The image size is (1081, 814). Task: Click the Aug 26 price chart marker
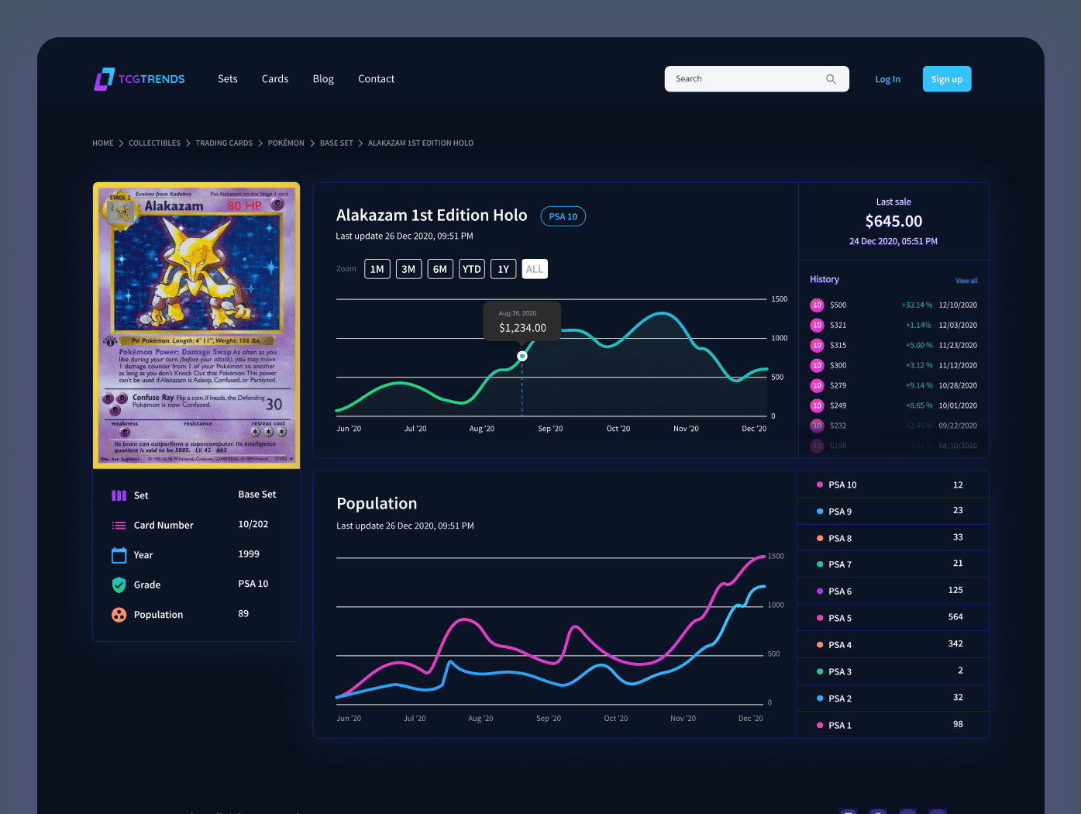click(x=522, y=356)
